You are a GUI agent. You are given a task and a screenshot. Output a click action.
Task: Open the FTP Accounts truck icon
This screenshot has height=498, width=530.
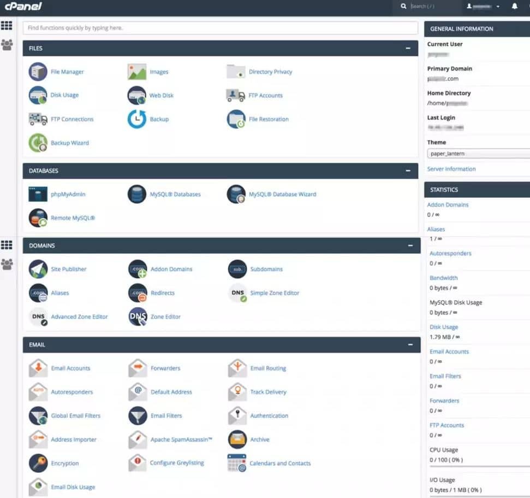[x=235, y=95]
